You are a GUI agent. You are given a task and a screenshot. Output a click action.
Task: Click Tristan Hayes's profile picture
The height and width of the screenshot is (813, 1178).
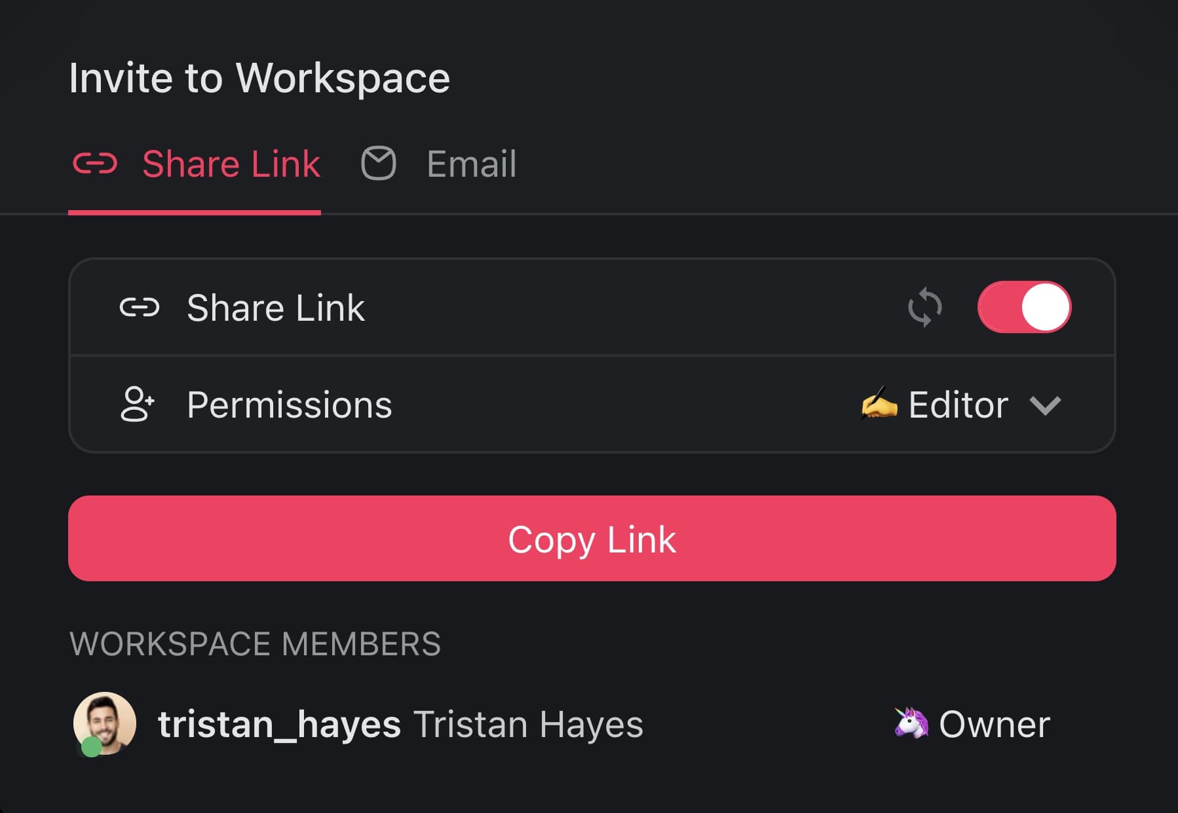pos(104,723)
